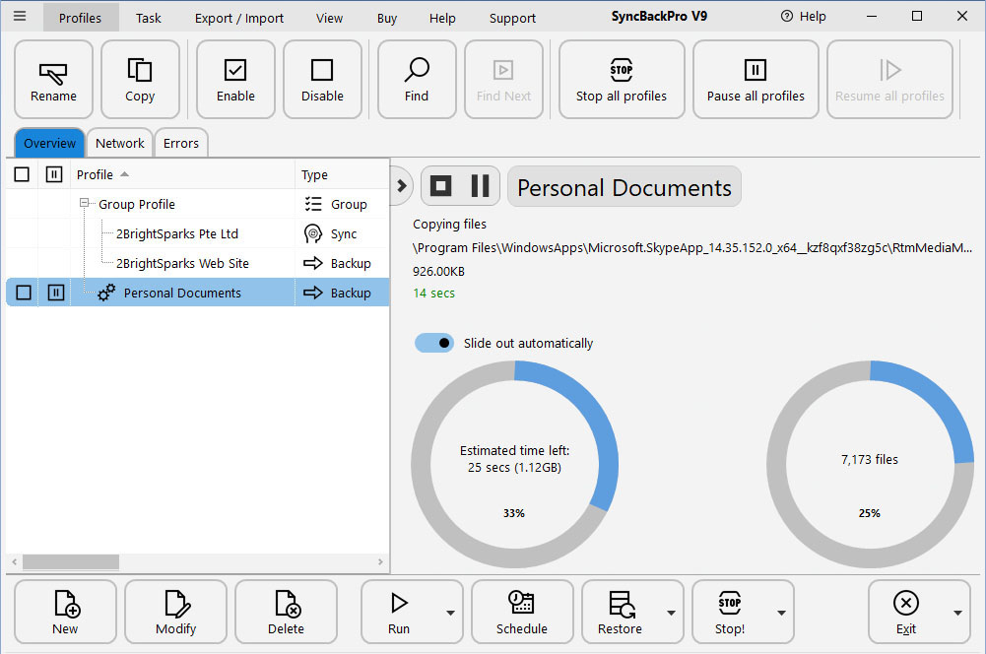The width and height of the screenshot is (986, 654).
Task: Open the Schedule button
Action: (x=522, y=612)
